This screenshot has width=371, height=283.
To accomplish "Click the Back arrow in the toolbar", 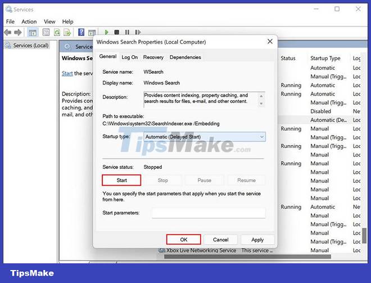I will pos(7,32).
